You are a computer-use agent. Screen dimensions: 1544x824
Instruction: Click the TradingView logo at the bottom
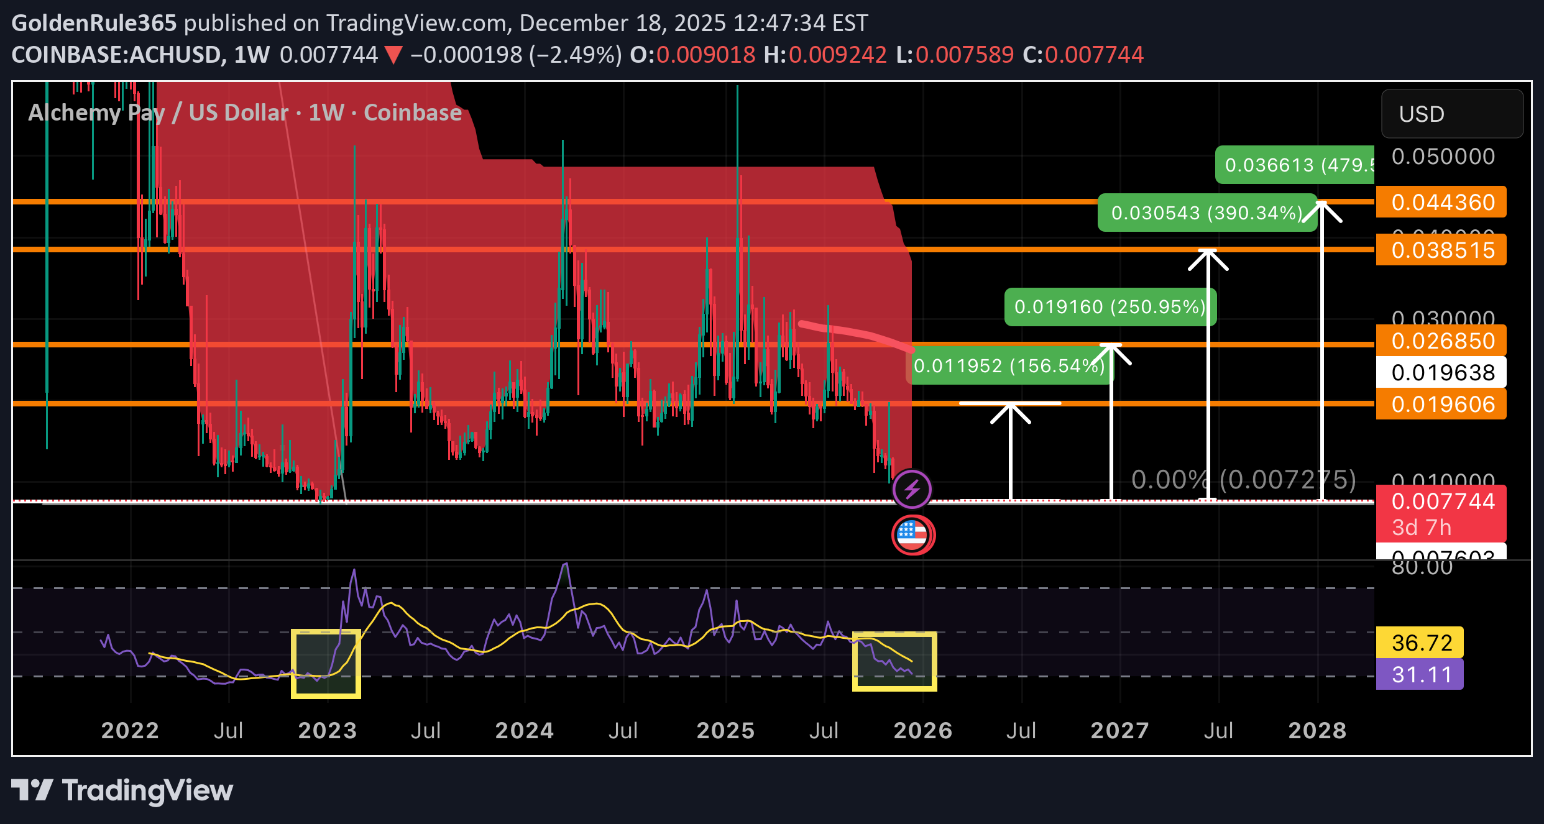coord(122,790)
